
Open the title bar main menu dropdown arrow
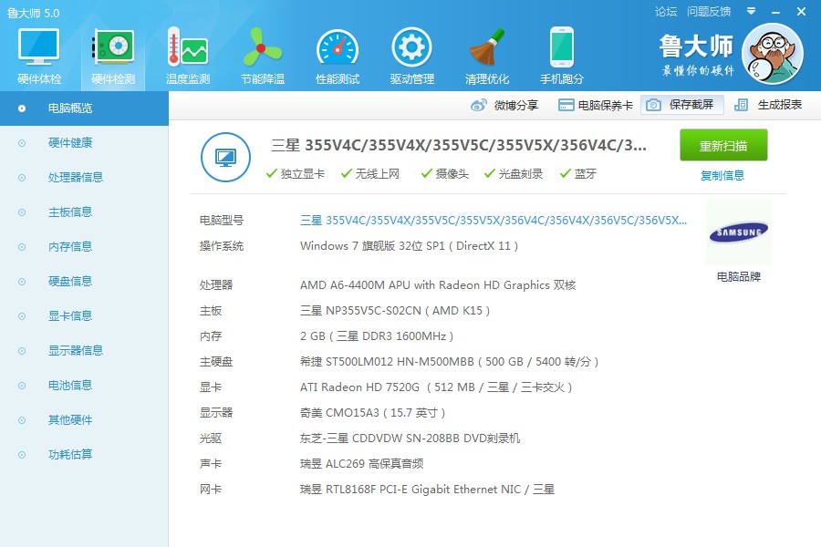[751, 12]
